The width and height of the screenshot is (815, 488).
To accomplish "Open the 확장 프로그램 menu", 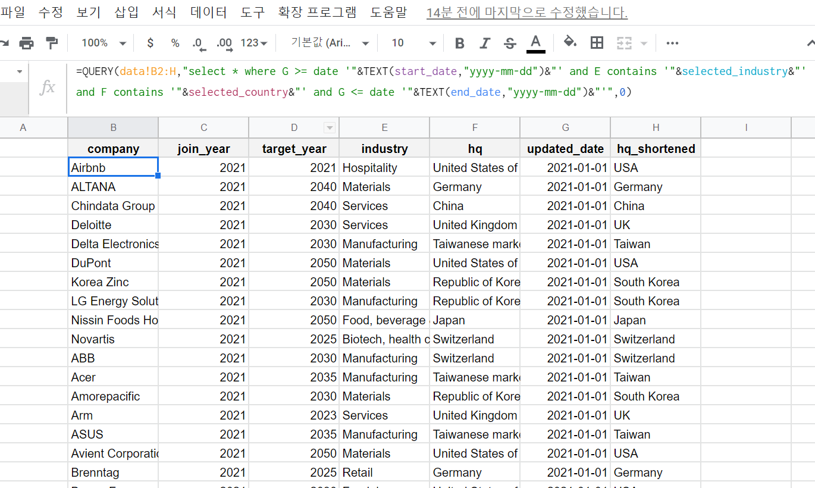I will point(317,12).
